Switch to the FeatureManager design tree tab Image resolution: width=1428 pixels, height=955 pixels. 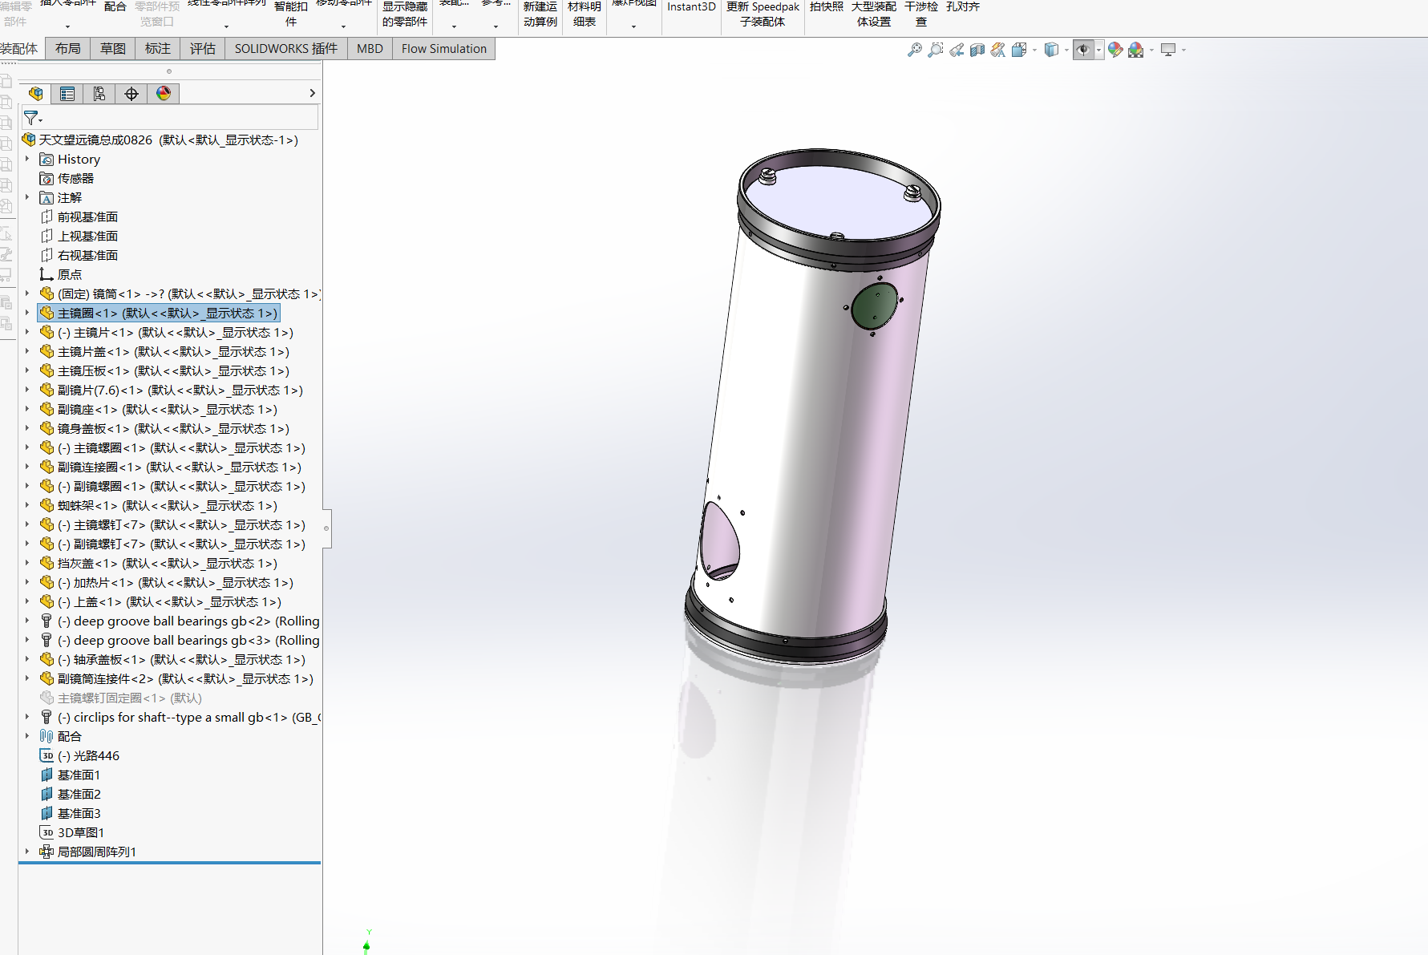click(35, 94)
